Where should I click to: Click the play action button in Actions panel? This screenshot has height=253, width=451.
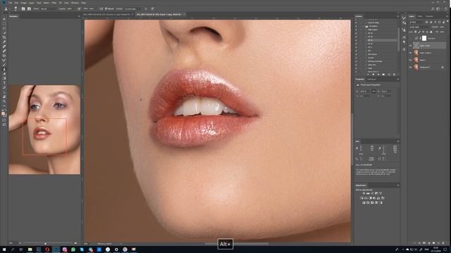coord(378,74)
